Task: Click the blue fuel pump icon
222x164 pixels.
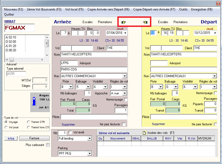Action: pyautogui.click(x=34, y=102)
